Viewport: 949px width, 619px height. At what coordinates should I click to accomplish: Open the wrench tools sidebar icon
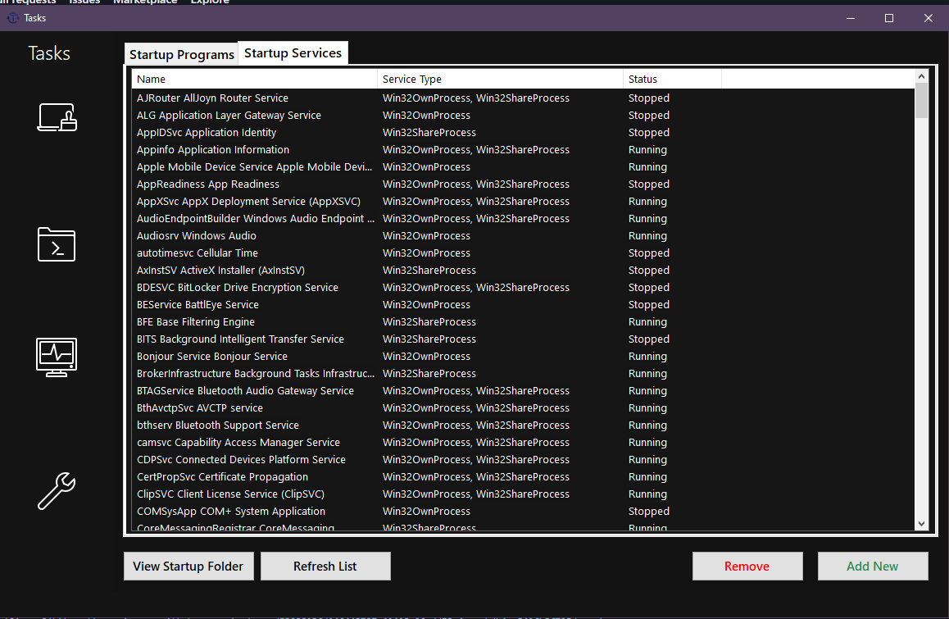click(x=57, y=490)
